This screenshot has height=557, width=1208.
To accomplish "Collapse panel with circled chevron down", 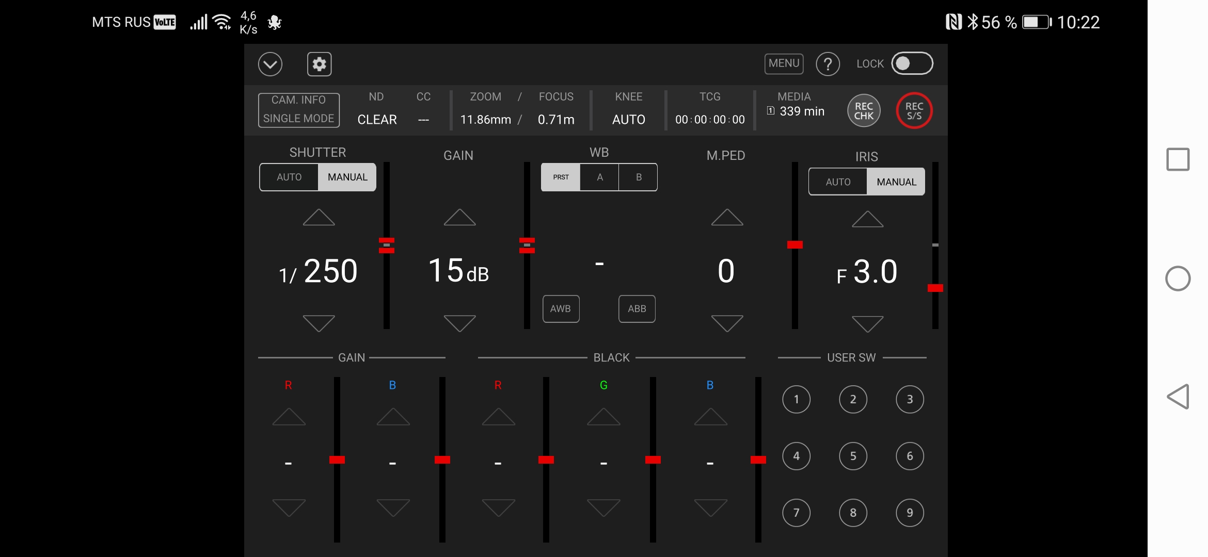I will (270, 64).
